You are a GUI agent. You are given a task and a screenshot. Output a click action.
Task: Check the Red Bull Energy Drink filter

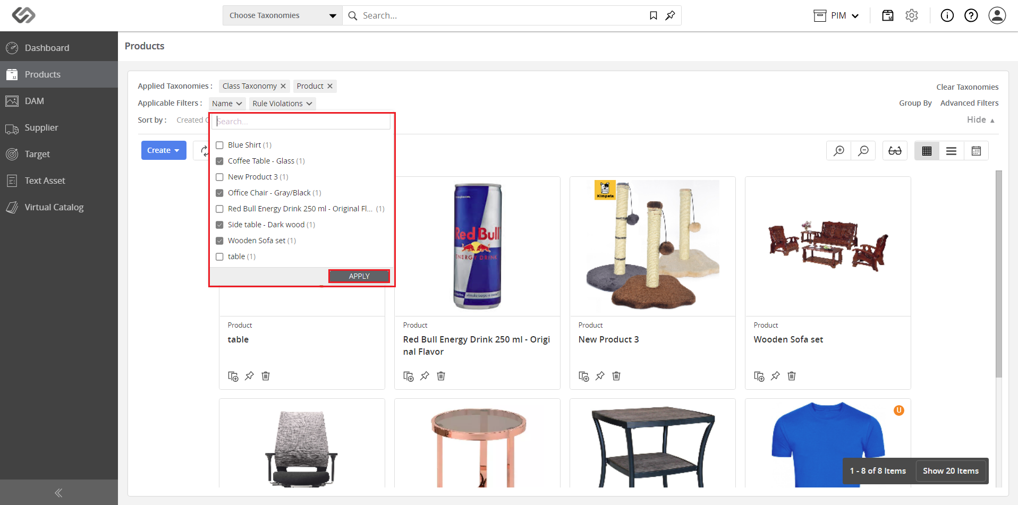pos(219,209)
